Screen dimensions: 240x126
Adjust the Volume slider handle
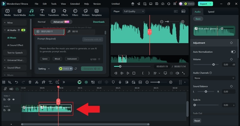coord(214,64)
